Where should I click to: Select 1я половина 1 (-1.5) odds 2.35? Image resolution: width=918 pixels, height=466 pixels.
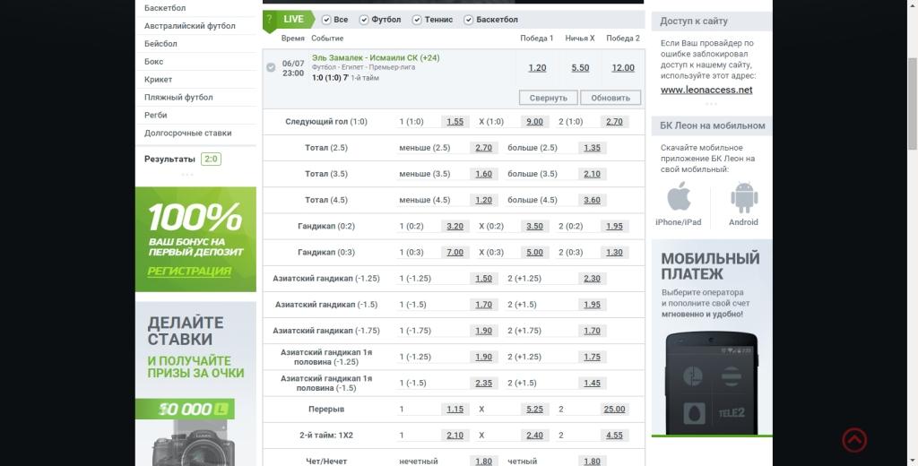[483, 383]
